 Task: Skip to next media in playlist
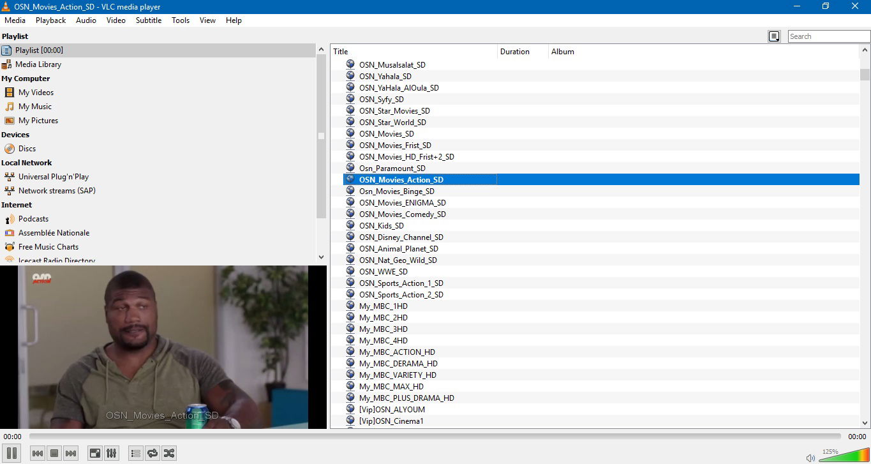pyautogui.click(x=71, y=453)
